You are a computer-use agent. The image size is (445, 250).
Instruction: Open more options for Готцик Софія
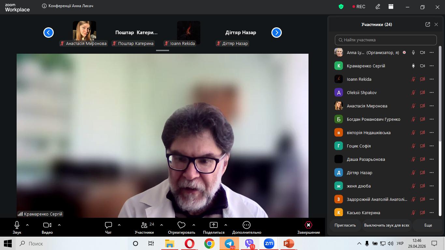click(432, 146)
